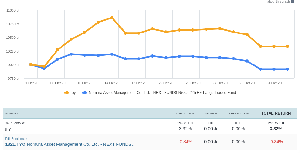Viewport: 300px width, 153px height.
Task: Click the CURRENCY GAIN column header
Action: 238,113
